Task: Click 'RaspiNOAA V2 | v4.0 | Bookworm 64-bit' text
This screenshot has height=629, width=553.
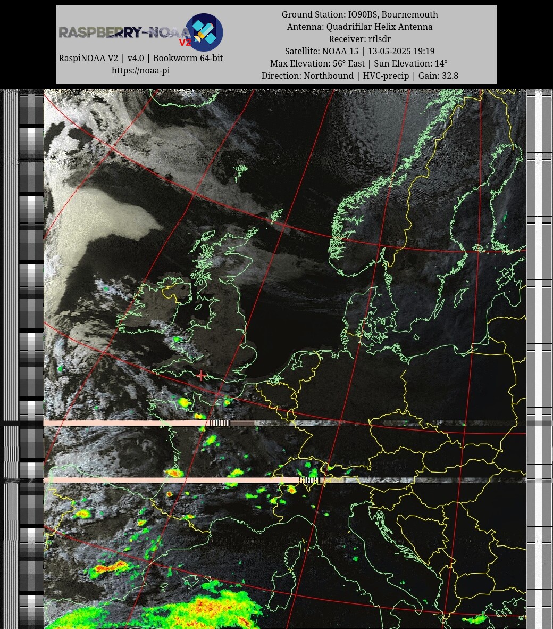Action: [141, 58]
